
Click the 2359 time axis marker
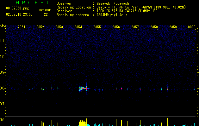[173, 27]
